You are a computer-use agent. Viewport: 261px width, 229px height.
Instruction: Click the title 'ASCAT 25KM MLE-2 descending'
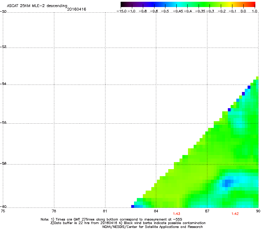[37, 6]
